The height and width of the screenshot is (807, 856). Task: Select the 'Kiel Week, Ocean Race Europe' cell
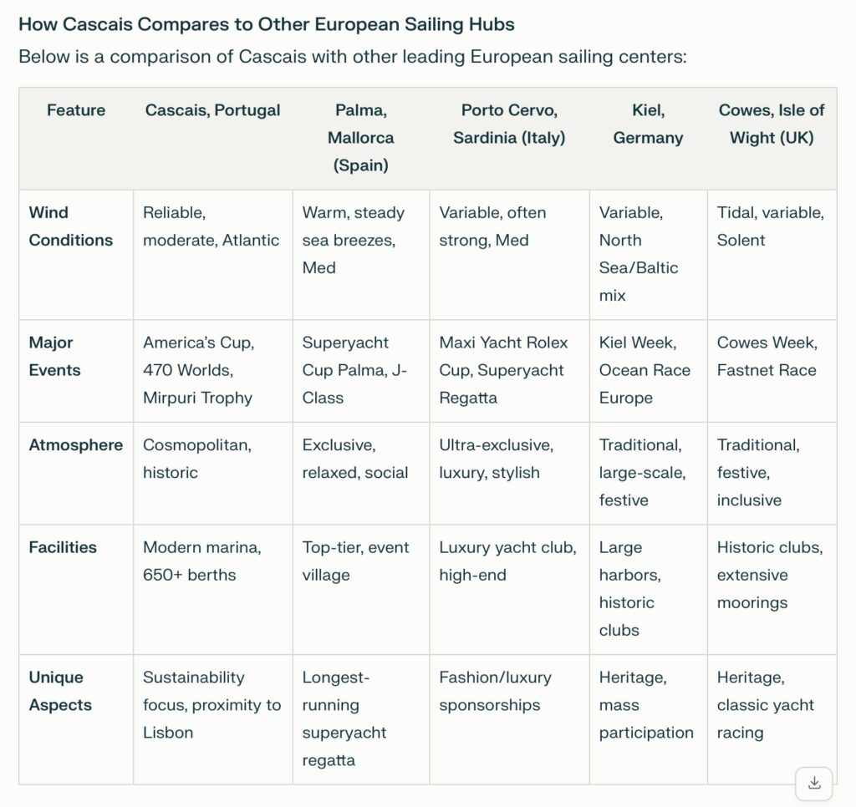[645, 370]
